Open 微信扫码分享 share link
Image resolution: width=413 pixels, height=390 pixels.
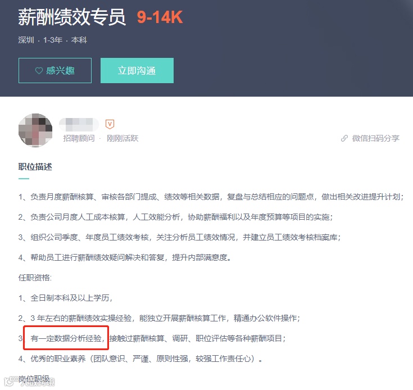(375, 138)
